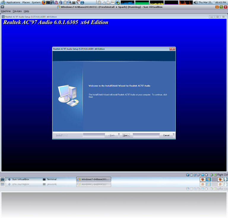Image resolution: width=228 pixels, height=218 pixels.
Task: Switch keyboard layout with the En indicator
Action: (x=113, y=2)
